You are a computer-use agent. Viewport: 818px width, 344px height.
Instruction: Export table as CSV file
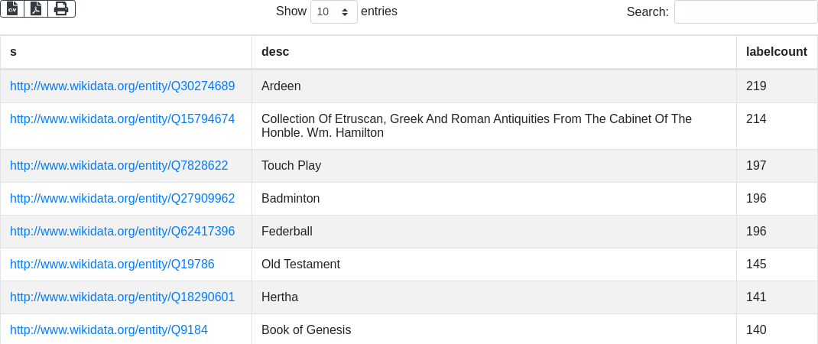(x=12, y=8)
